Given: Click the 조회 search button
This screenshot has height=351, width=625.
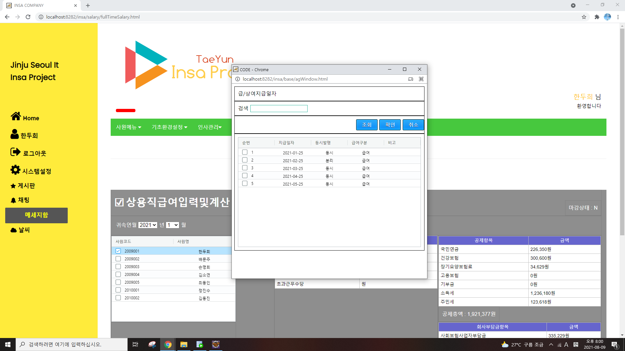Looking at the screenshot, I should coord(367,125).
